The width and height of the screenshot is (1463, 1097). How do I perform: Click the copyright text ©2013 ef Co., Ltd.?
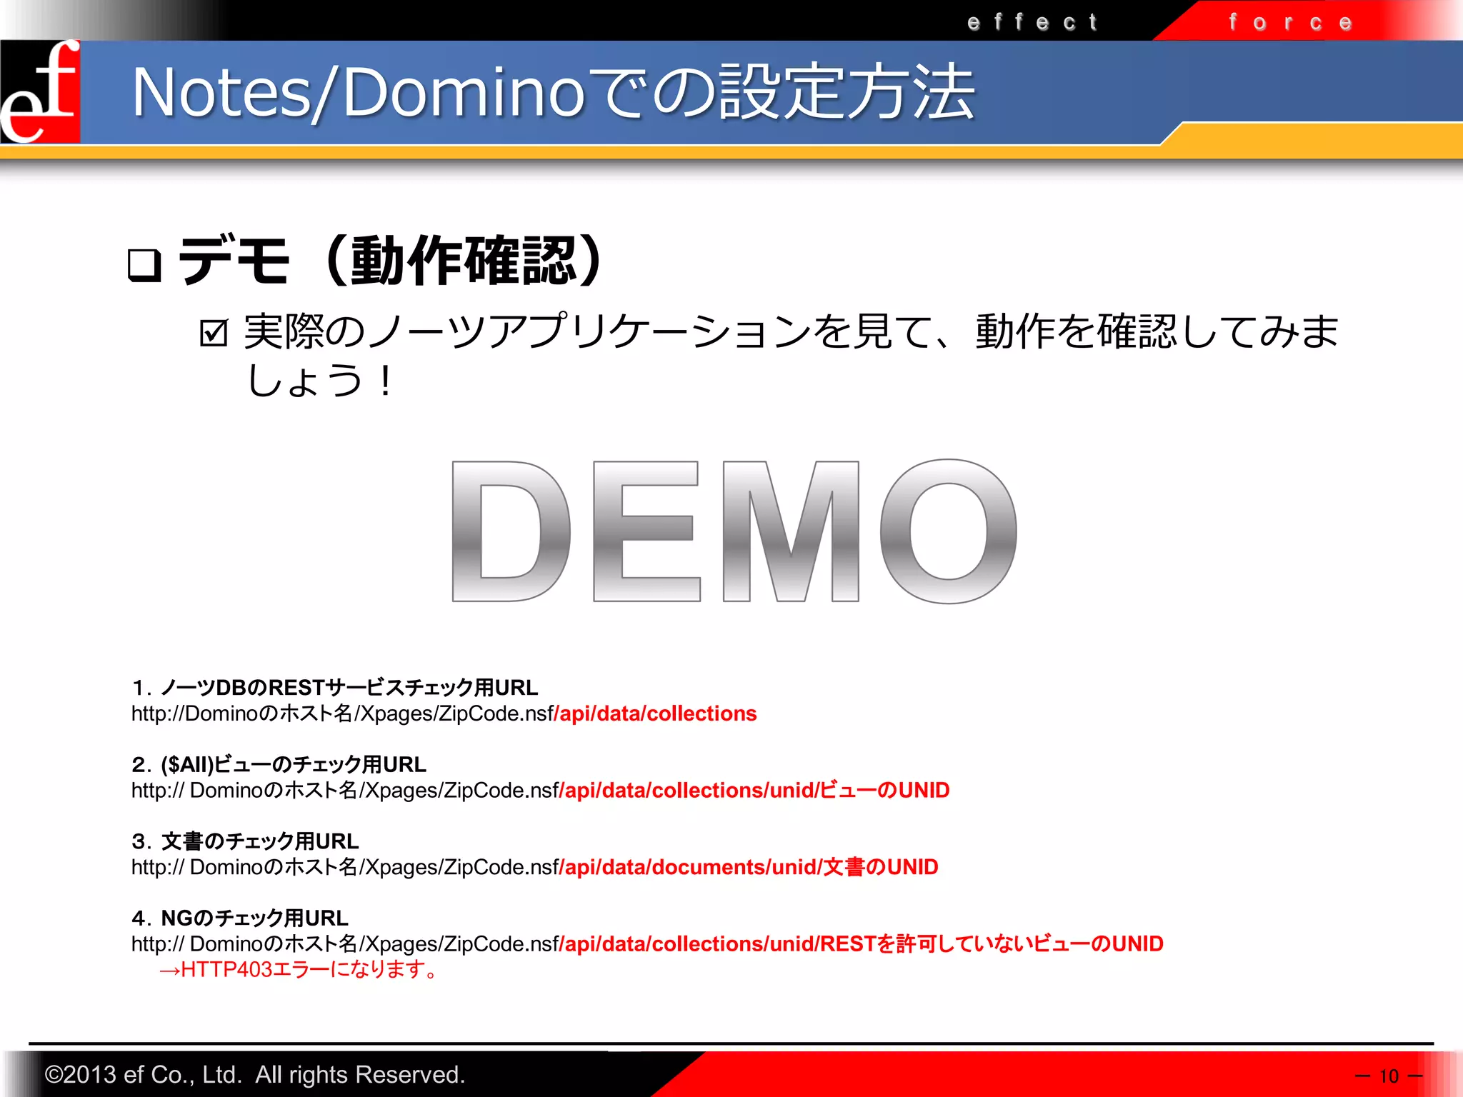(x=254, y=1074)
